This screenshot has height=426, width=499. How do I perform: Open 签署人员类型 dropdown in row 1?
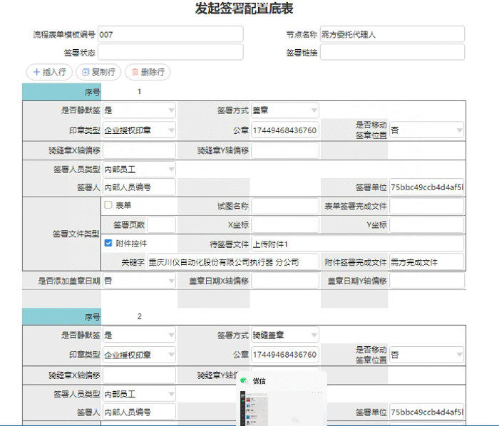[x=171, y=170]
